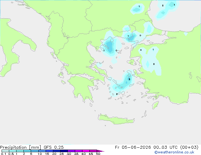201x155 pixels.
Task: Click the "20" legend scale label
Action: tap(54, 154)
